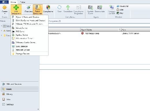Open the application menu button

point(4,2)
